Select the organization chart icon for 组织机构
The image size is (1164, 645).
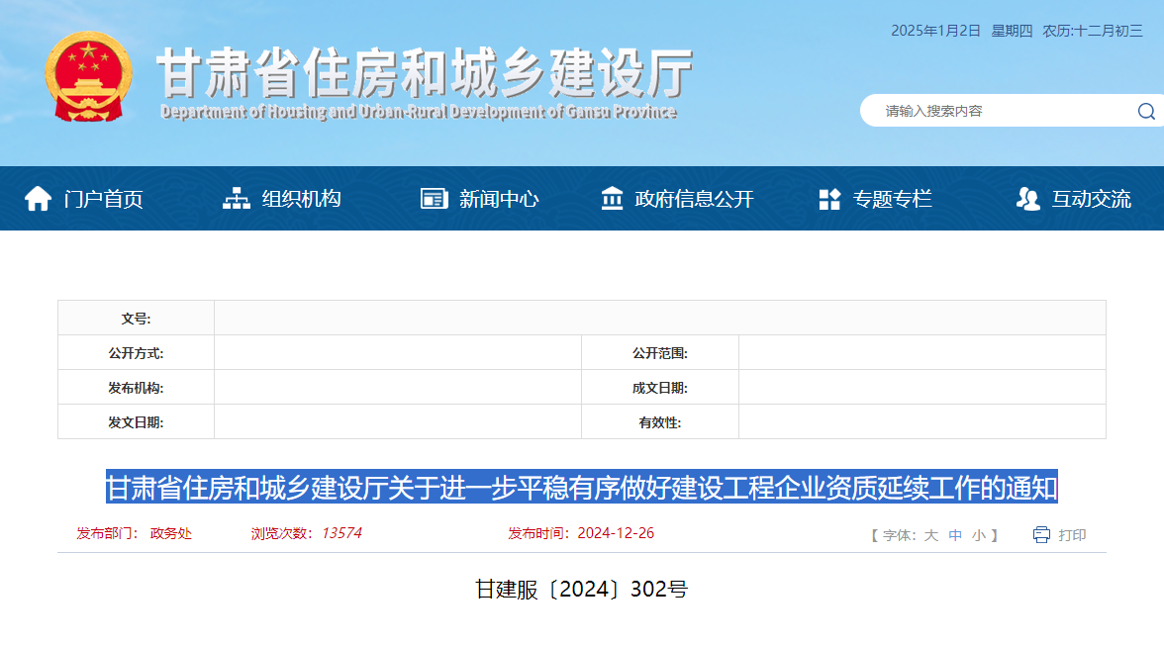(236, 198)
